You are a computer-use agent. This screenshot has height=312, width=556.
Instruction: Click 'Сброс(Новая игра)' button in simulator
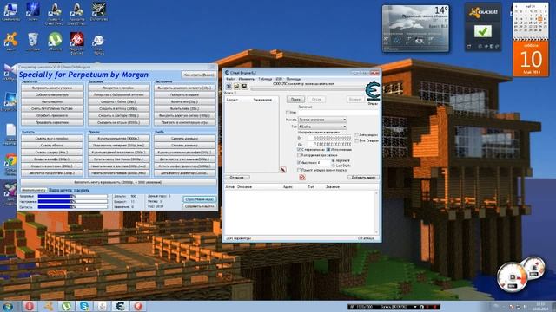coord(199,199)
